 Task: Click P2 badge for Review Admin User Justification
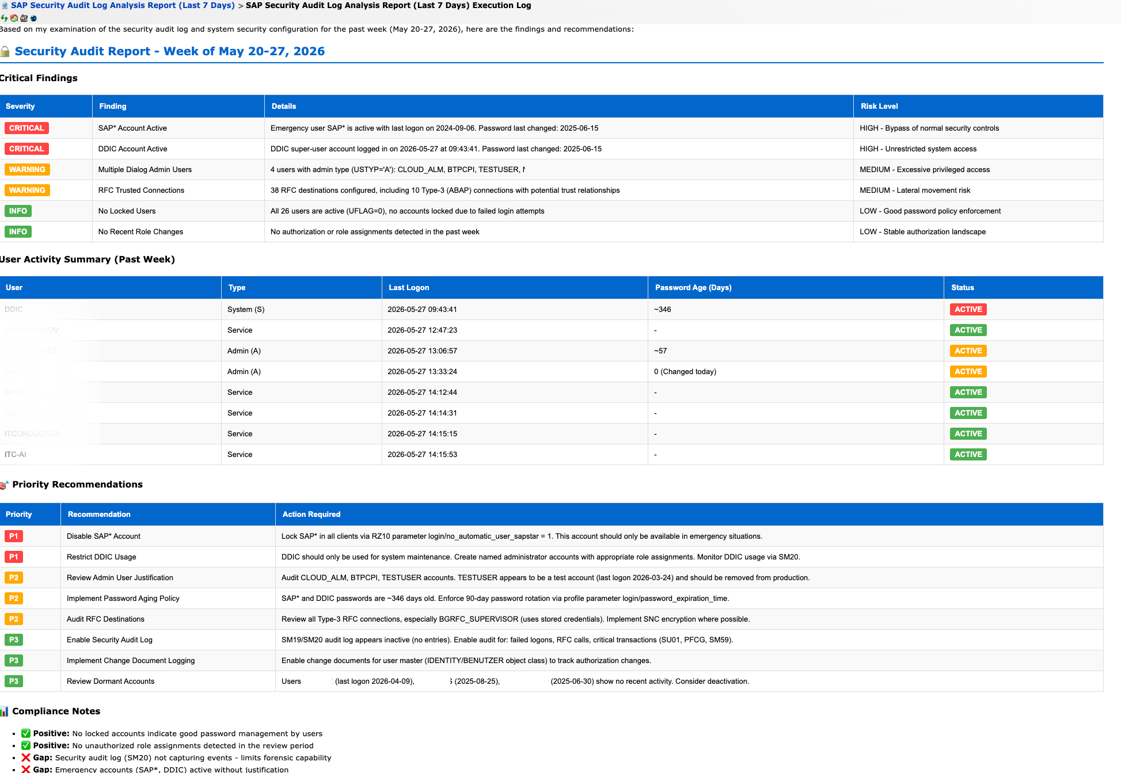(14, 578)
